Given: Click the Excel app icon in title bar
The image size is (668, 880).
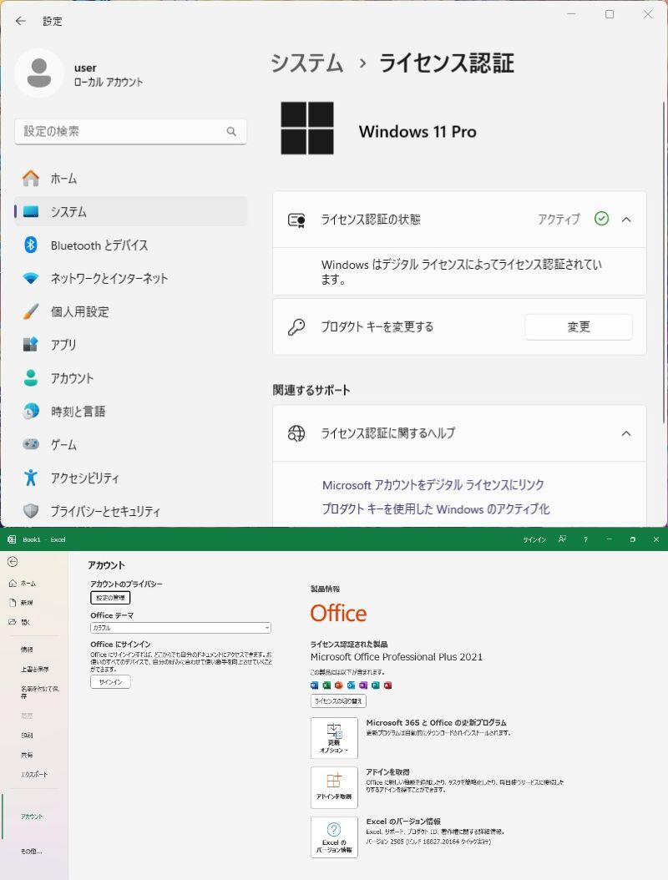Looking at the screenshot, I should (x=11, y=539).
